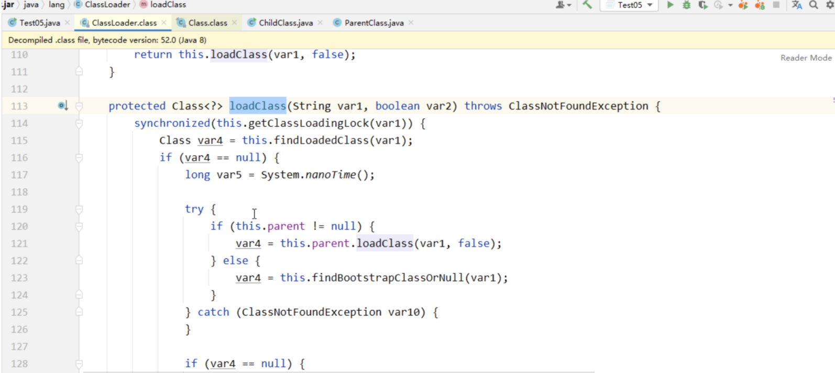Click line number 117 in the gutter
The width and height of the screenshot is (835, 373).
click(x=19, y=175)
